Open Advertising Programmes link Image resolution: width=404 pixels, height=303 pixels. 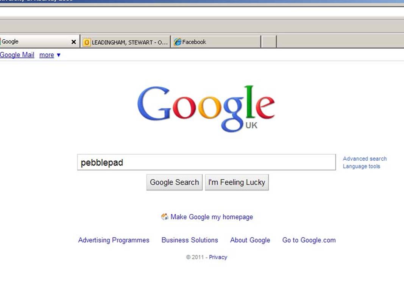tap(114, 240)
